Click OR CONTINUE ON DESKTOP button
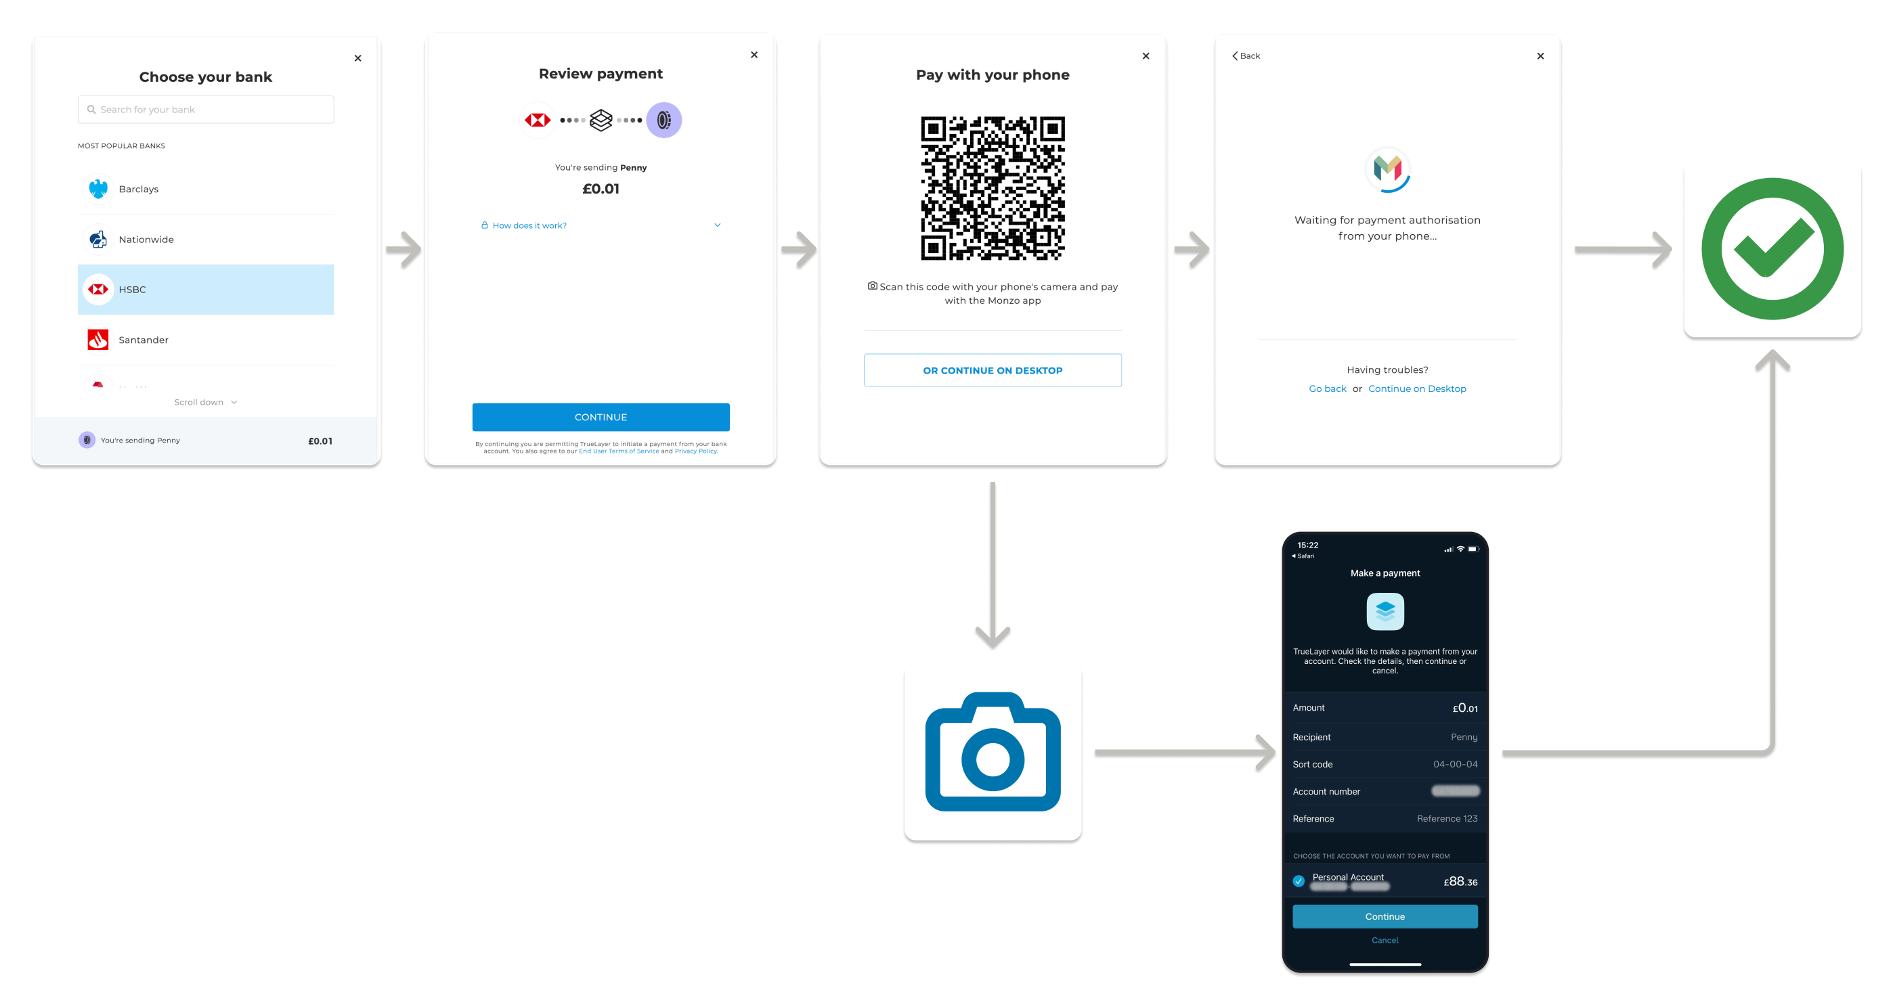The width and height of the screenshot is (1895, 1005). click(990, 370)
